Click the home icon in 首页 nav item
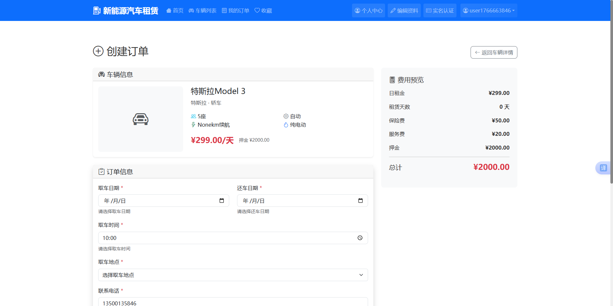613x306 pixels. pyautogui.click(x=169, y=10)
